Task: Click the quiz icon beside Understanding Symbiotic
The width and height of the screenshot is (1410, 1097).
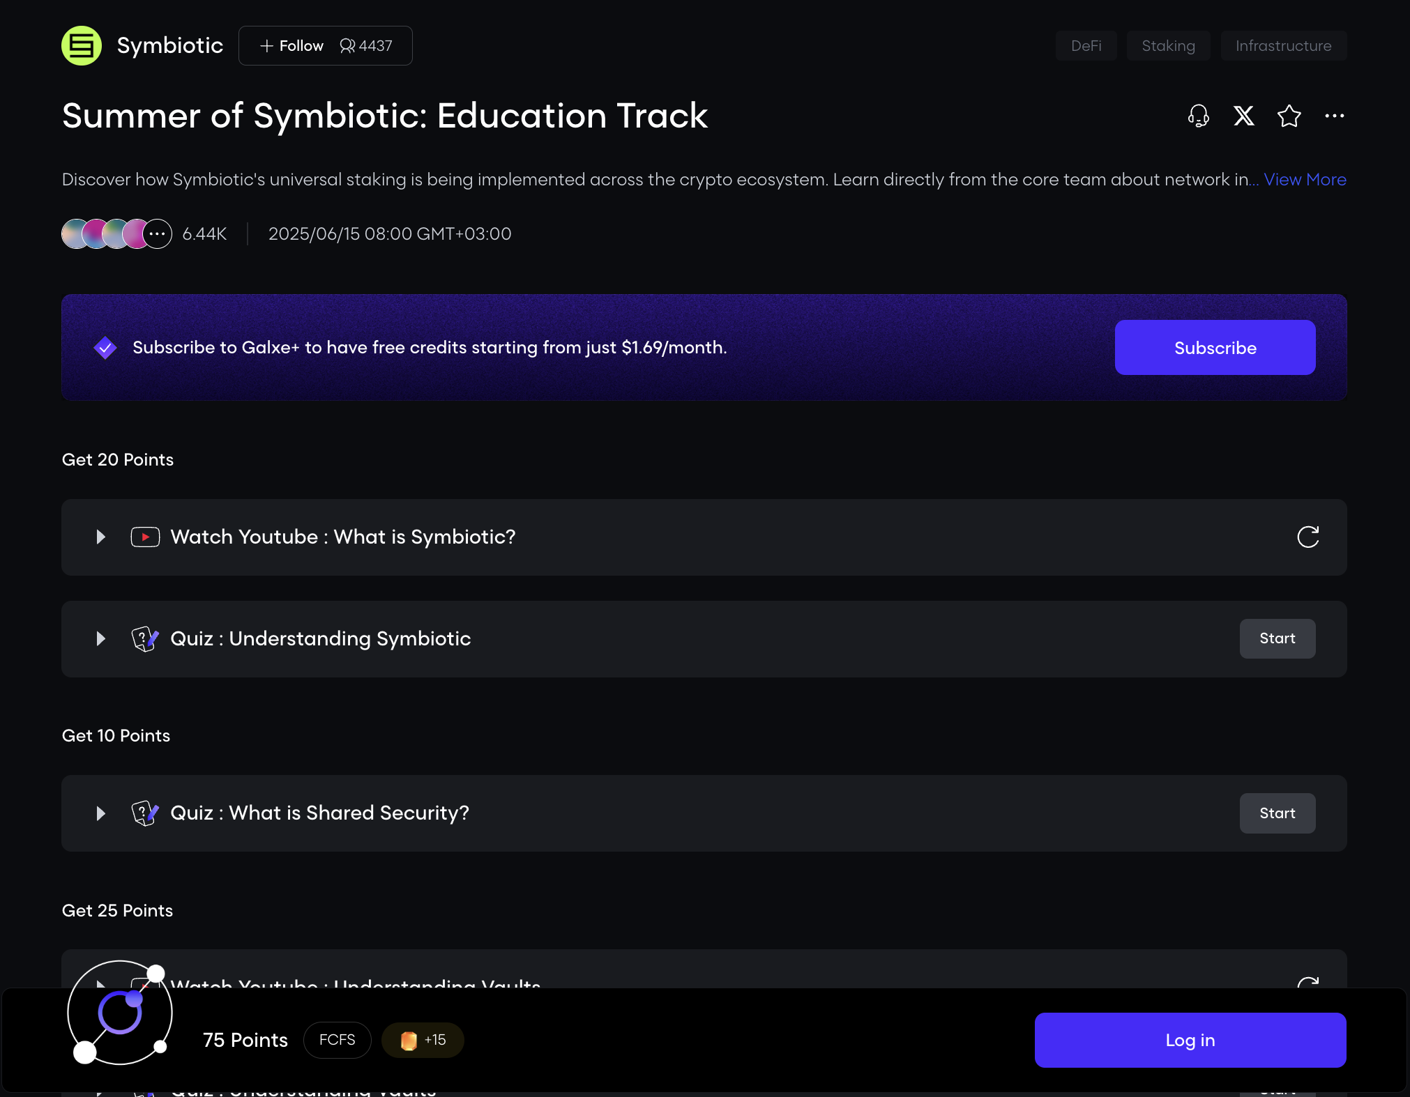Action: pos(145,639)
